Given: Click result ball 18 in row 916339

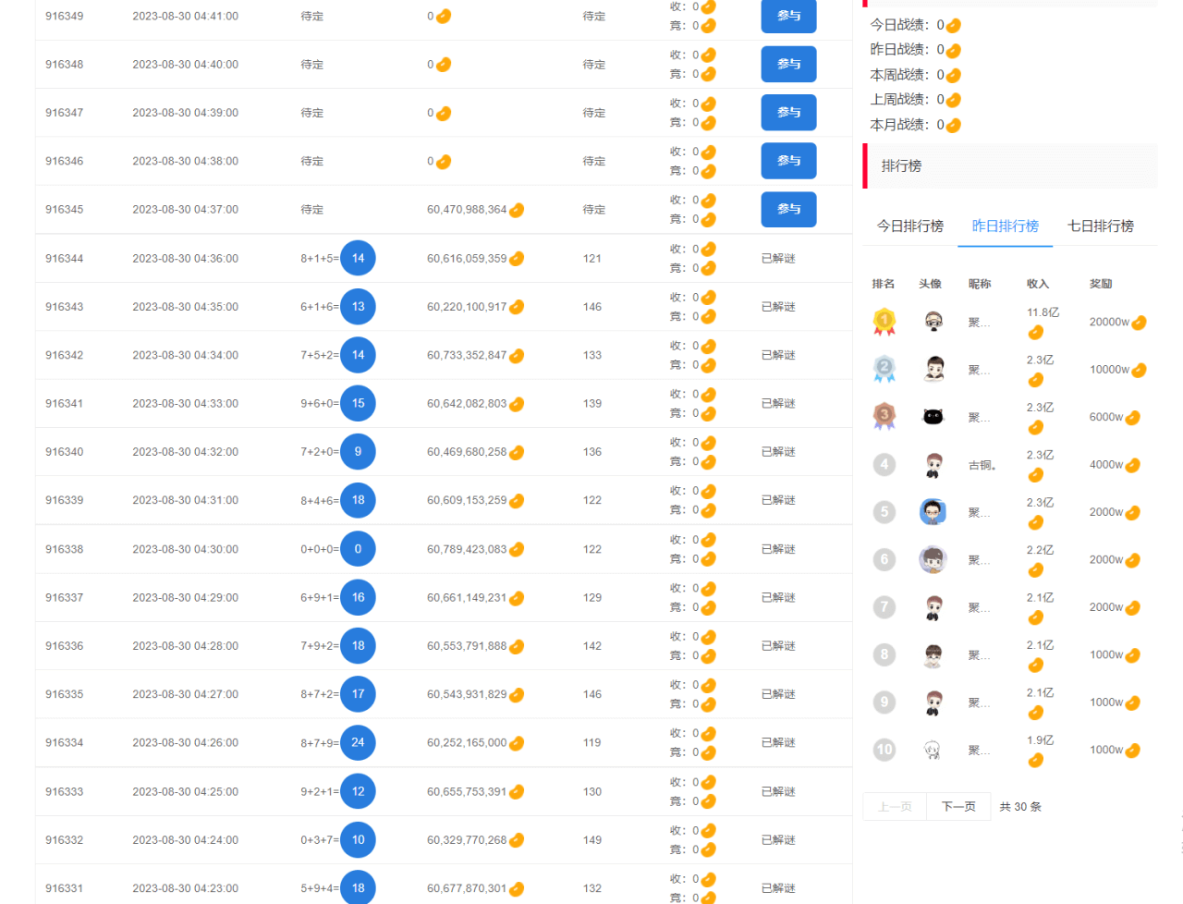Looking at the screenshot, I should coord(358,500).
